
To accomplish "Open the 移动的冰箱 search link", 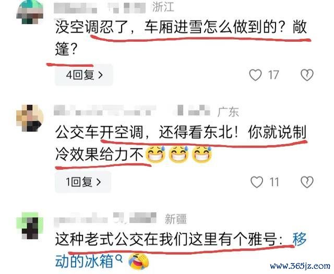I will (181, 249).
